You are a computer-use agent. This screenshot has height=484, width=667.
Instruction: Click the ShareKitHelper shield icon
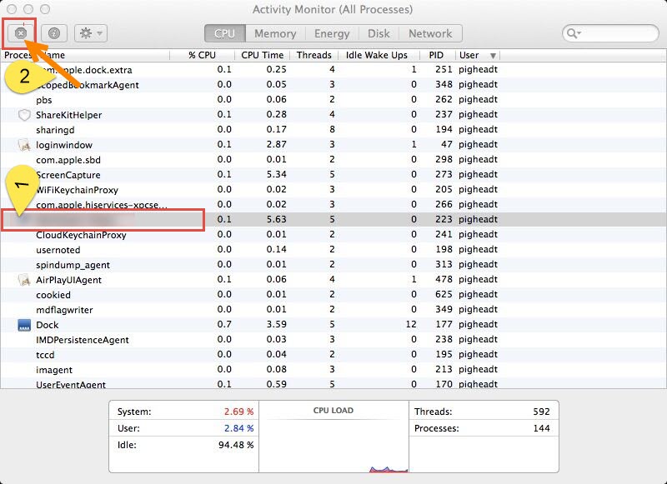pyautogui.click(x=24, y=115)
